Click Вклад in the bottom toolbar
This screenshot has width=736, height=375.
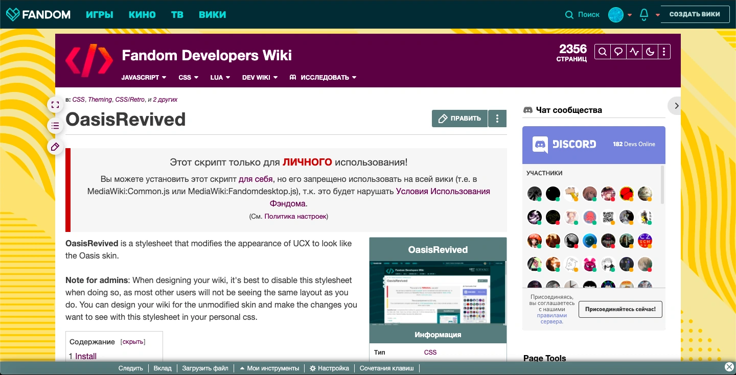click(x=163, y=368)
